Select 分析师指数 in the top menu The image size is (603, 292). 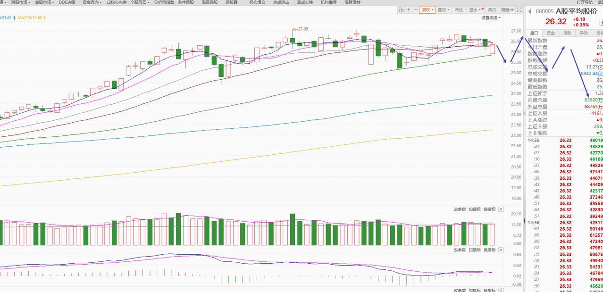point(164,2)
